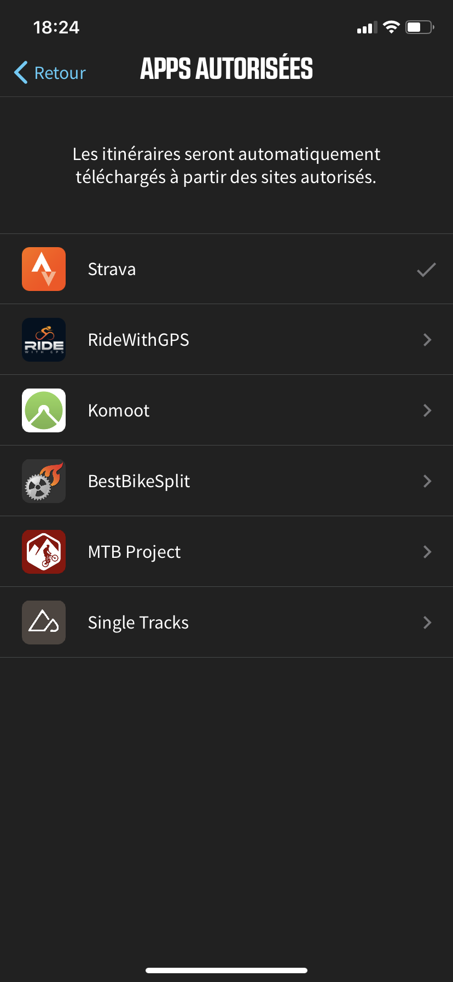This screenshot has width=453, height=982.
Task: Tap the MTB Project icon
Action: coord(44,552)
